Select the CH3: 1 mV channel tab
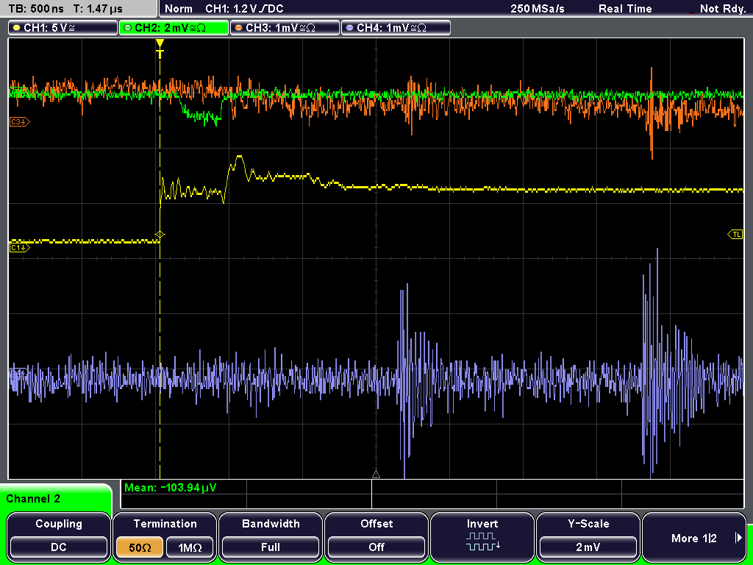 [x=285, y=28]
